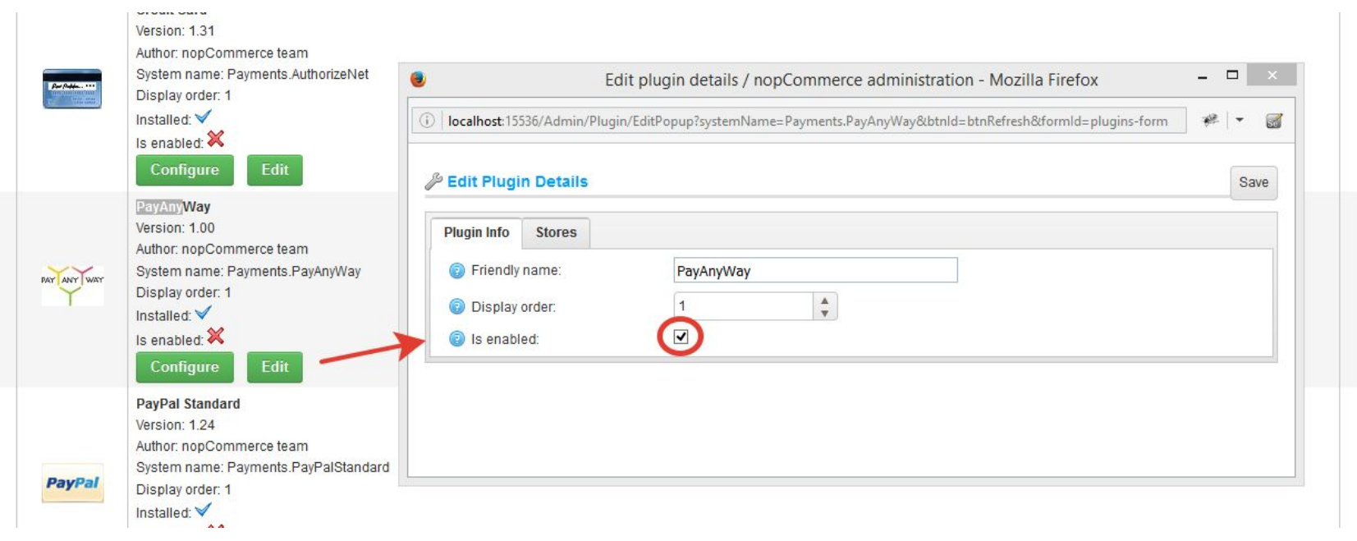Click the Firefox logo in the popup title bar
The height and width of the screenshot is (541, 1357).
click(418, 79)
